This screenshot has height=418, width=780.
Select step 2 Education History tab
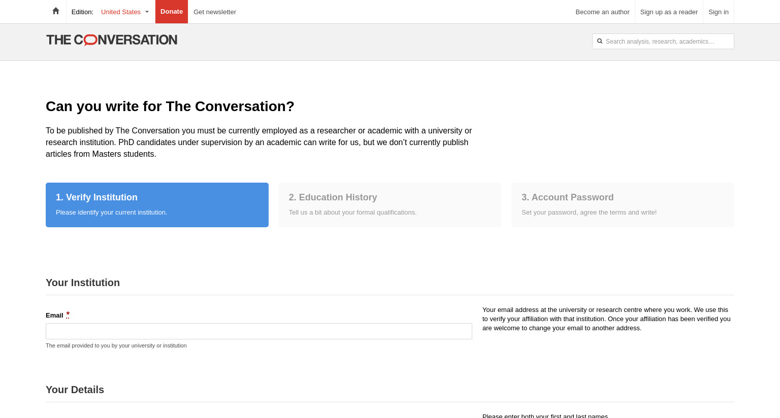pyautogui.click(x=390, y=205)
